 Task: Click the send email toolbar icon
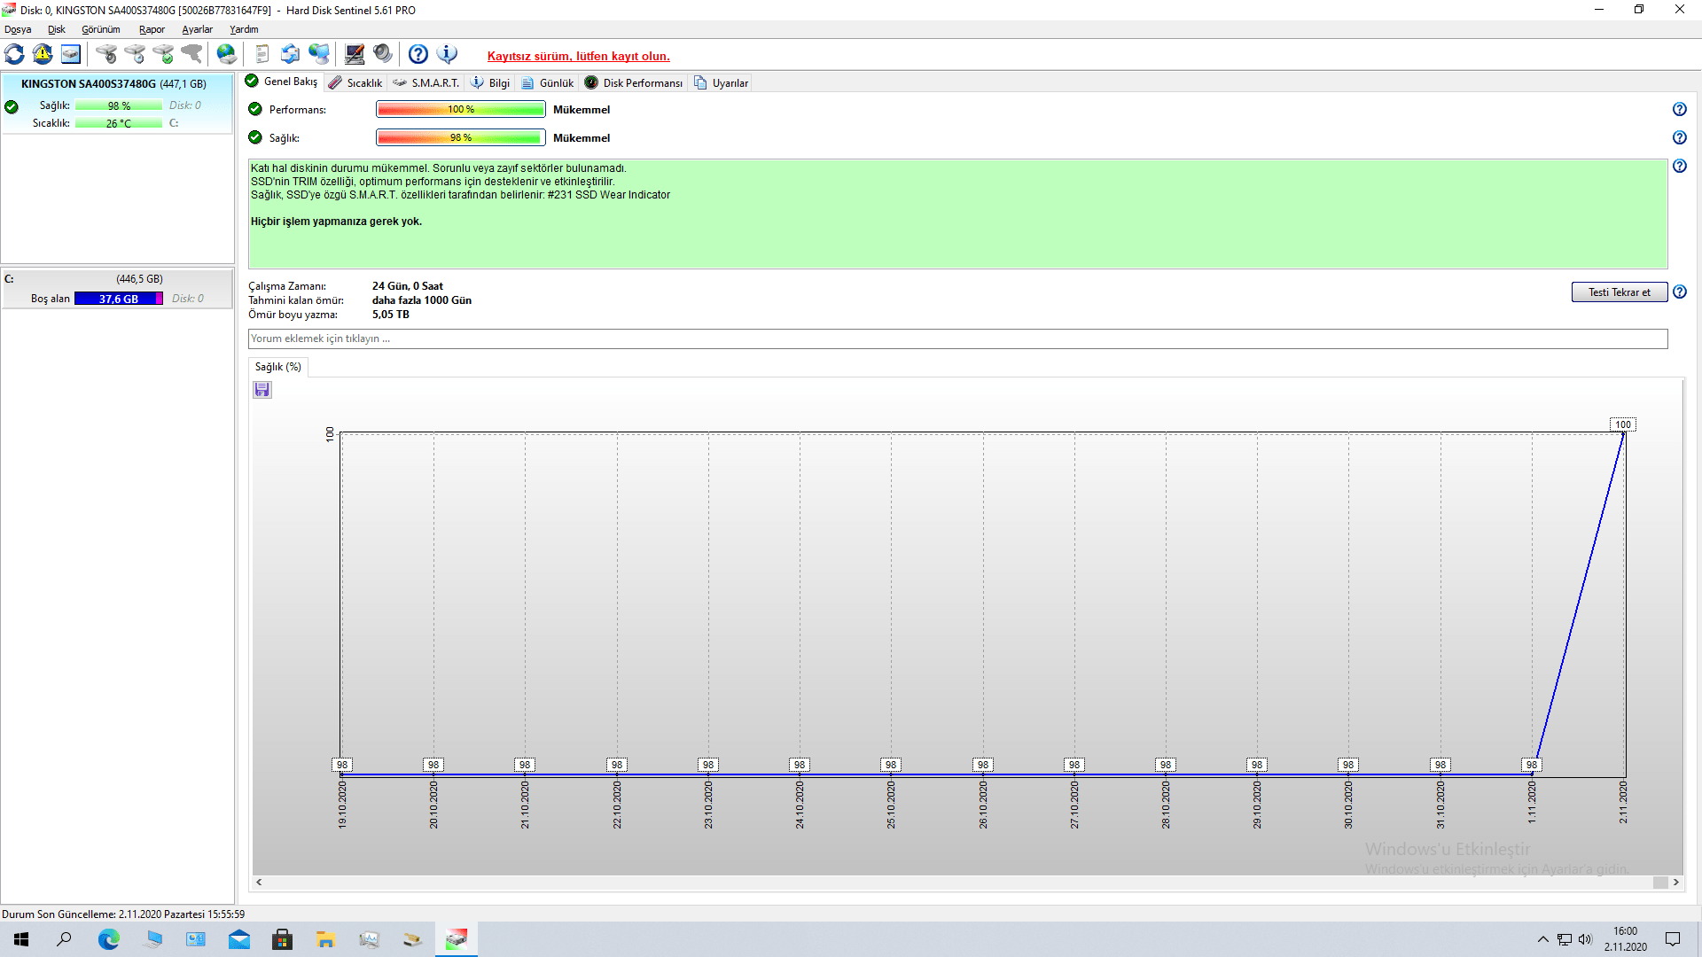coord(290,55)
